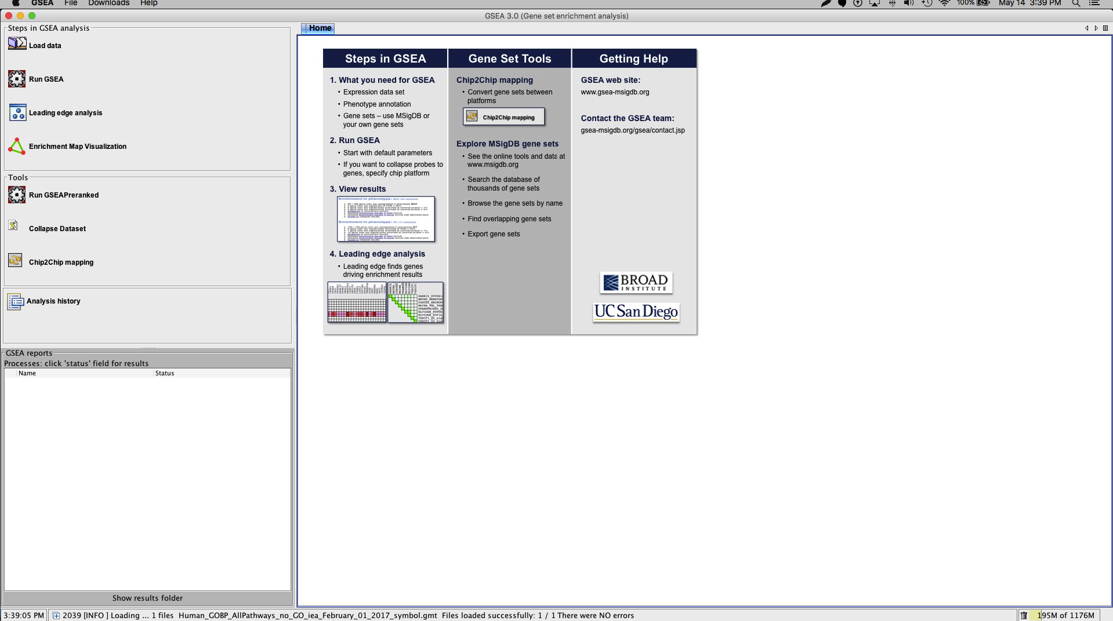Click the Broad Institute logo

pos(636,283)
